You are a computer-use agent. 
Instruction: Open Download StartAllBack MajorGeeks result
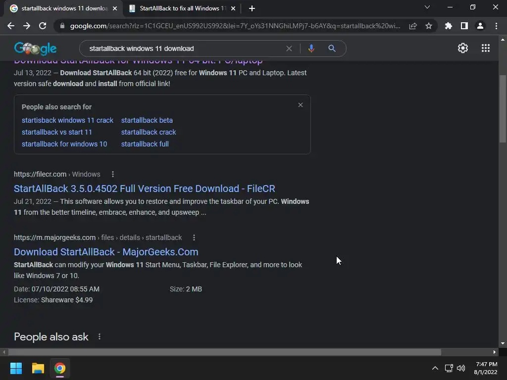(x=106, y=252)
